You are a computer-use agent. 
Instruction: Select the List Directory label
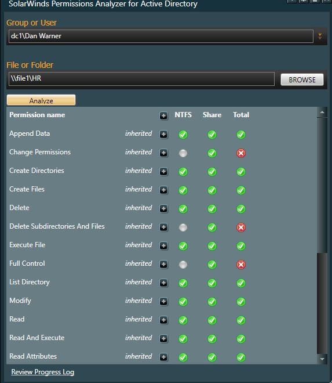(x=30, y=282)
